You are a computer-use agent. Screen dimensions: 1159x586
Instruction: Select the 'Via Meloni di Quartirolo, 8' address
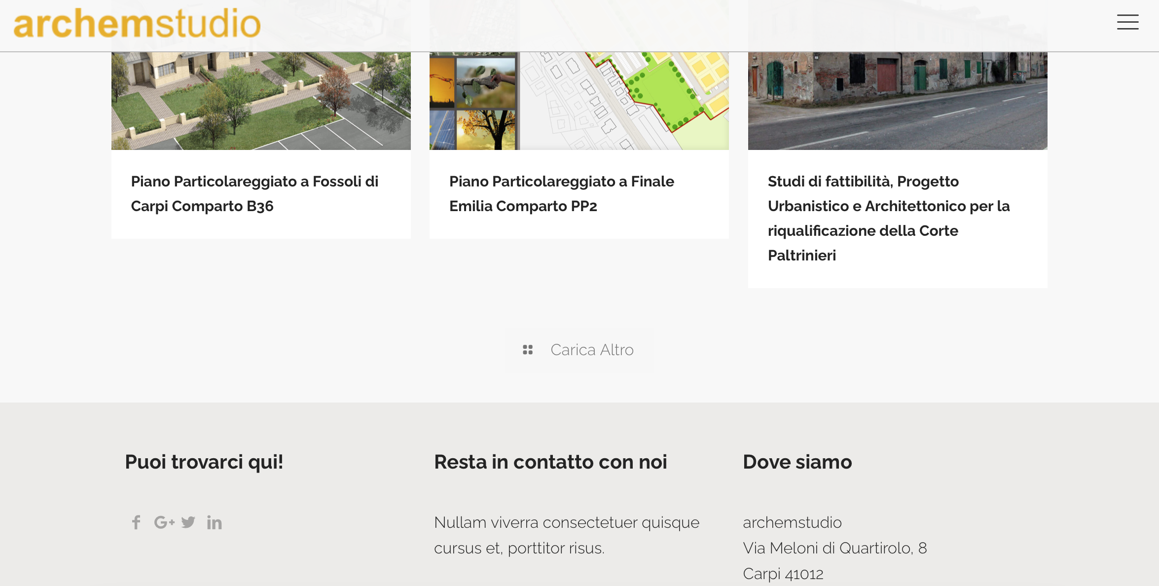[835, 548]
